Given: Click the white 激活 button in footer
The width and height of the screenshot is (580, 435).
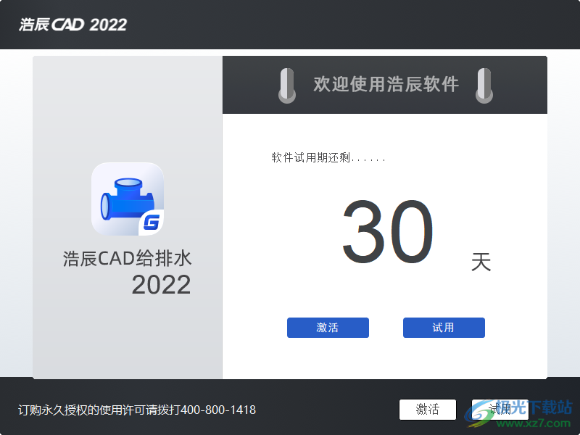Looking at the screenshot, I should click(428, 409).
